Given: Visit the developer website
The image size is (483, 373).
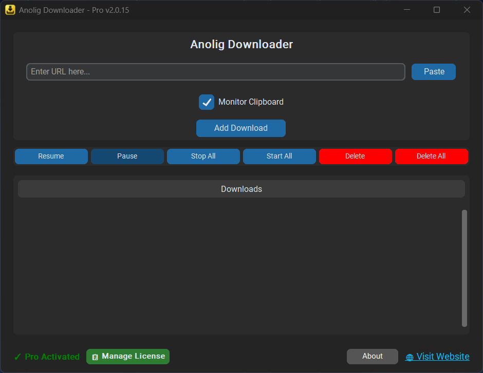Looking at the screenshot, I should 442,356.
